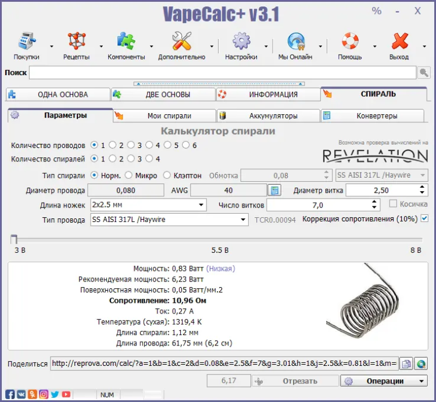This screenshot has width=436, height=402.
Task: Open the Покупки shopping toolbar icon
Action: [x=26, y=43]
